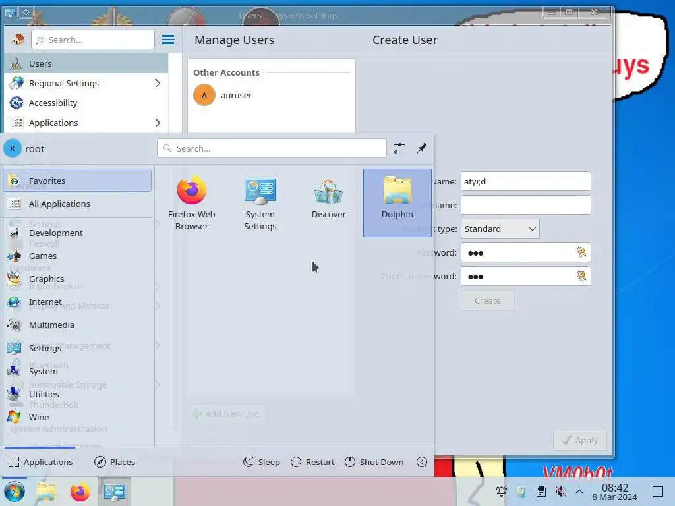Switch to the Applications tab
The width and height of the screenshot is (675, 506).
[x=40, y=462]
